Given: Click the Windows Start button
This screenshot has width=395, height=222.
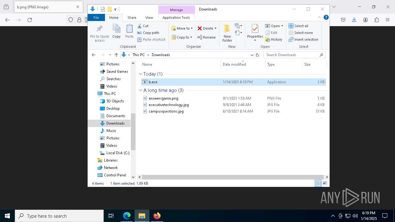Looking at the screenshot, I should (7, 216).
